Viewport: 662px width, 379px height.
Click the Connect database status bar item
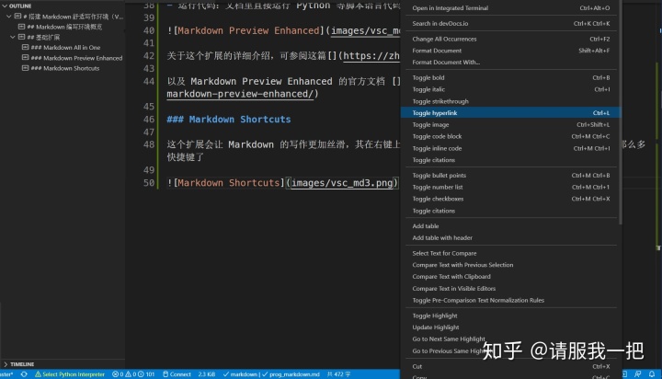[x=177, y=373]
